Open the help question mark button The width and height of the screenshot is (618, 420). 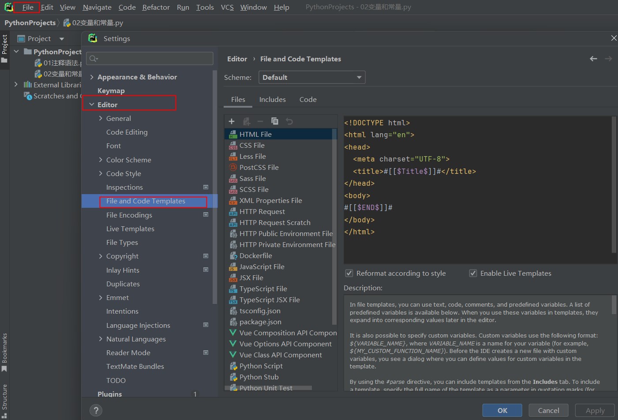pyautogui.click(x=96, y=411)
